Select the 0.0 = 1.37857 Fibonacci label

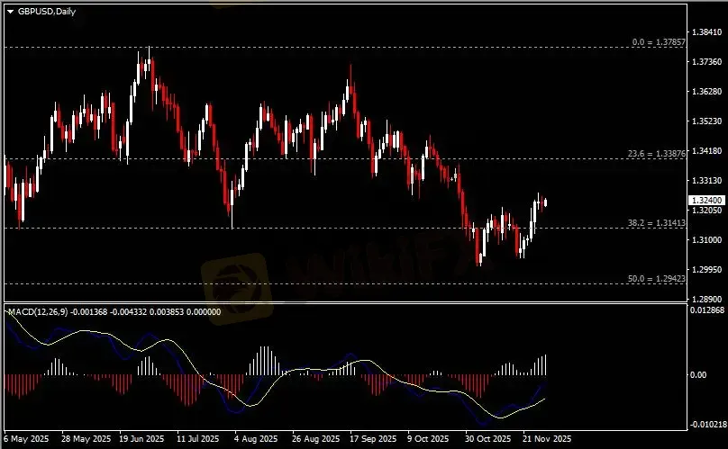(x=659, y=42)
